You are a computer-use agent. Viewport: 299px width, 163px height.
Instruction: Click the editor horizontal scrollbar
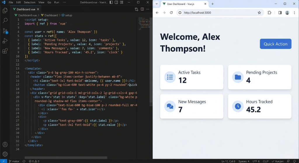pyautogui.click(x=66, y=157)
